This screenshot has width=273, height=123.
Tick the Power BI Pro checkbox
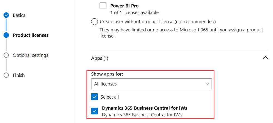click(103, 6)
